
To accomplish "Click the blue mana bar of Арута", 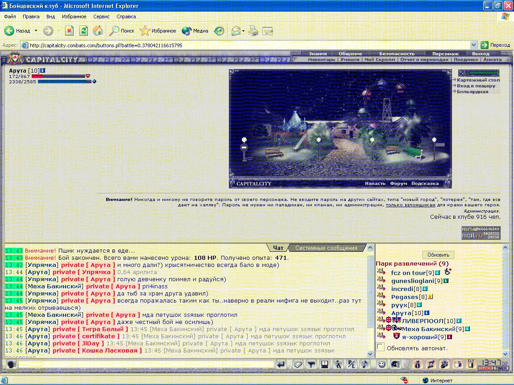I will click(65, 82).
